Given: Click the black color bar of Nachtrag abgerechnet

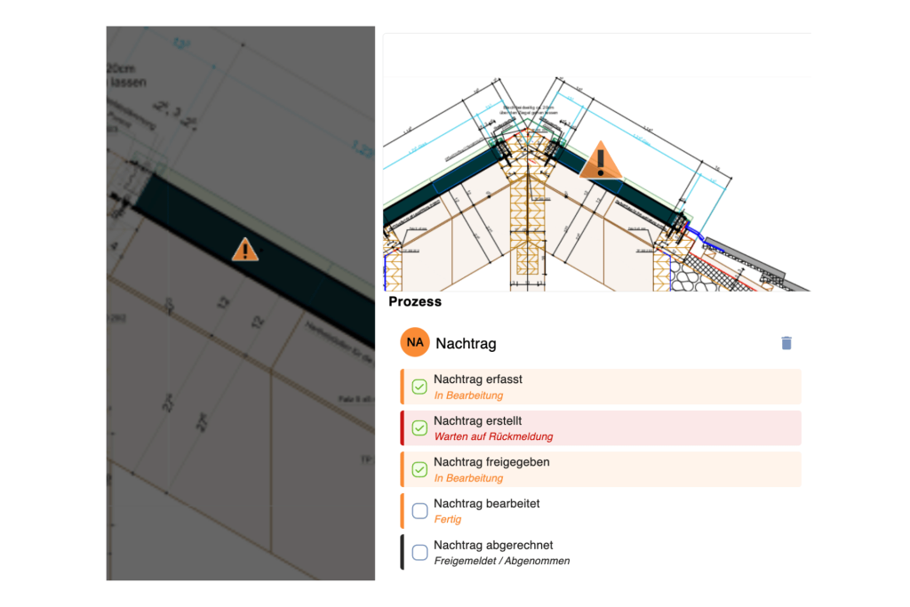Looking at the screenshot, I should (x=403, y=553).
